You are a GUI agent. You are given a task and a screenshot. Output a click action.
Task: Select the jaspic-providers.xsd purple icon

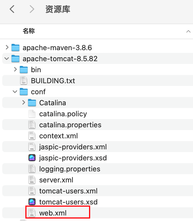(32, 158)
